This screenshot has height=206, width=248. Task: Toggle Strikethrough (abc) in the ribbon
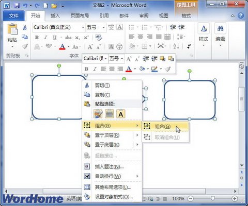68,38
